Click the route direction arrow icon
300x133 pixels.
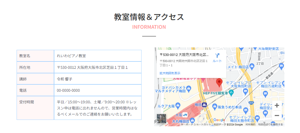(x=217, y=55)
